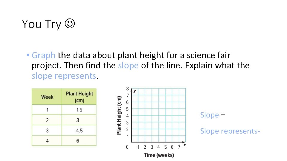Click the 'Plant Height (cm)' table header
The width and height of the screenshot is (287, 161).
coord(79,97)
